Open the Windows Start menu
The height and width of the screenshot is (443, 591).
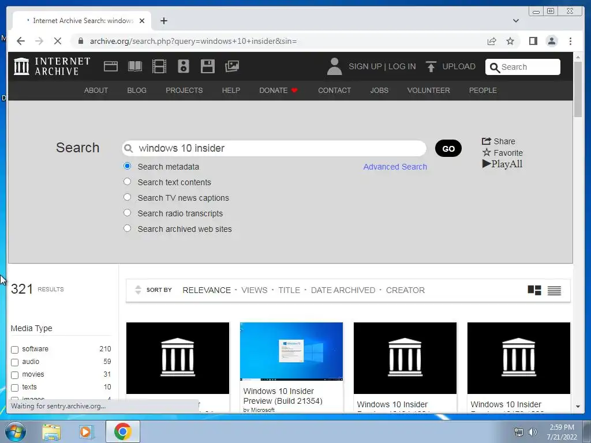coord(15,431)
